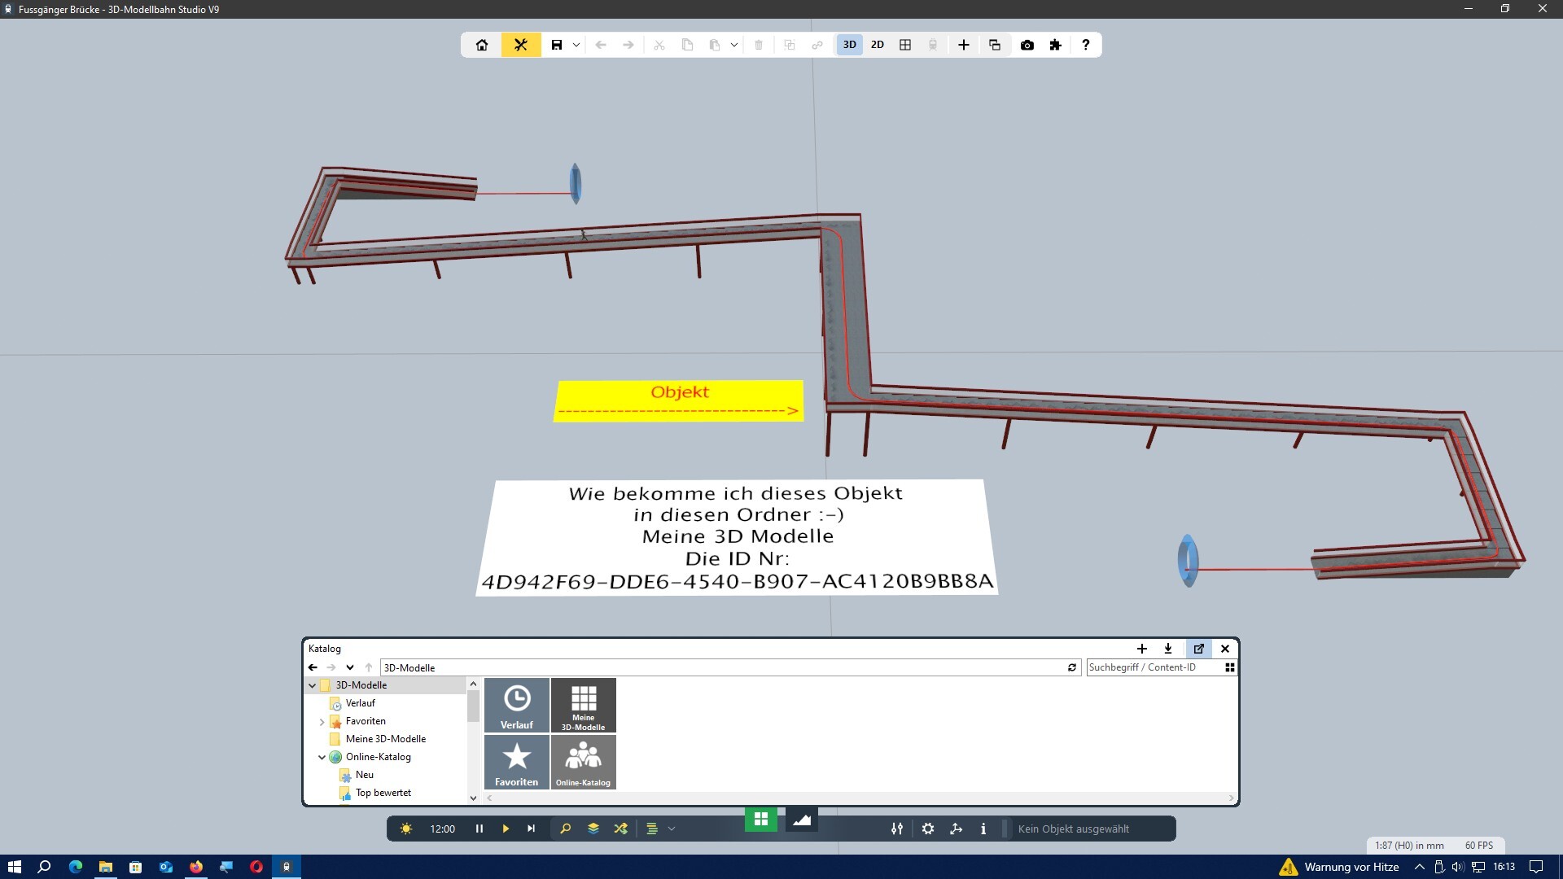This screenshot has height=879, width=1563.
Task: Select Meine 3D-Modelle in the folder tree
Action: (x=385, y=739)
